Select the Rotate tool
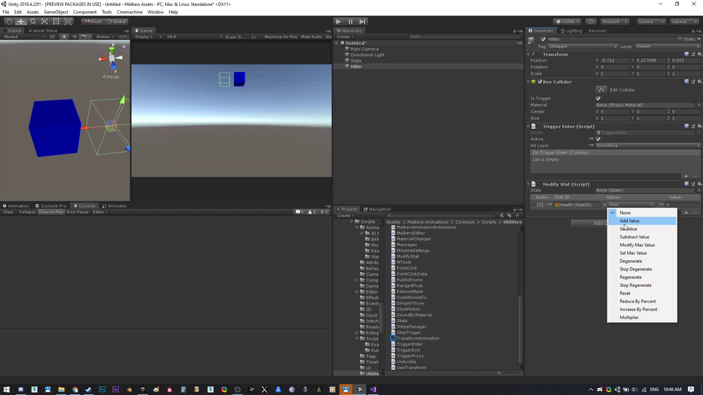Screen dimensions: 703x395 pyautogui.click(x=33, y=22)
